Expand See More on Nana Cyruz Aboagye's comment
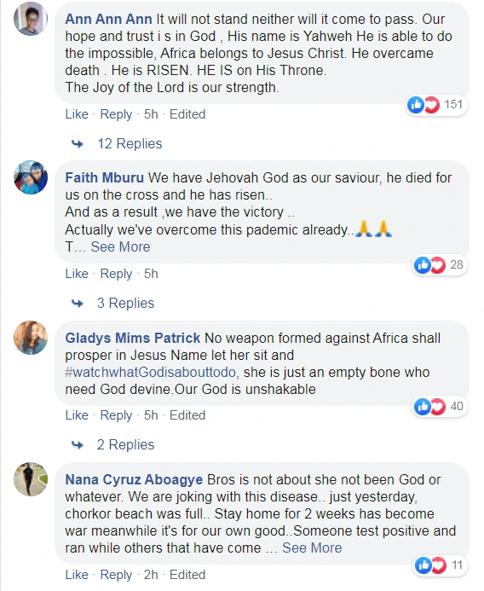484x591 pixels. point(312,548)
